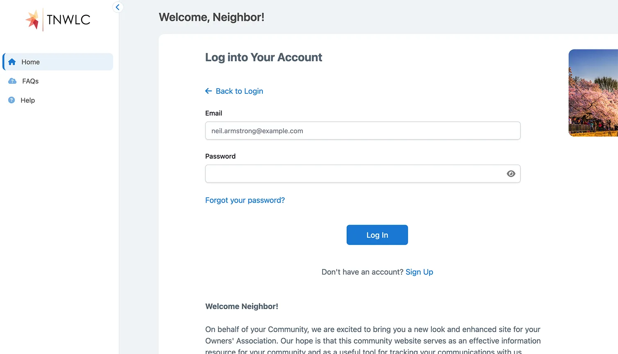Open the Help menu item

tap(28, 100)
